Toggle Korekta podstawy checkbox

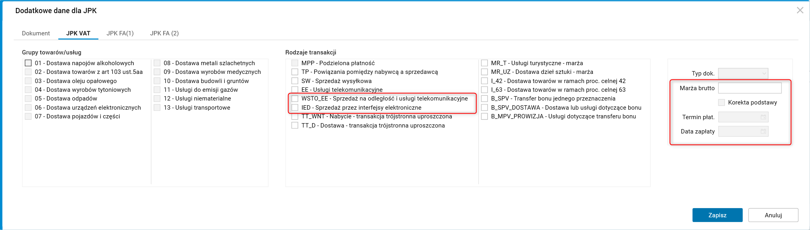point(722,102)
